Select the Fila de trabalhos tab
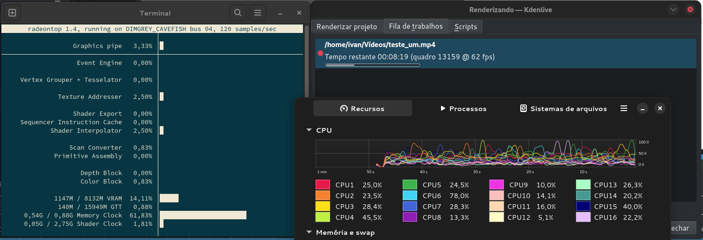703x240 pixels. (x=416, y=26)
